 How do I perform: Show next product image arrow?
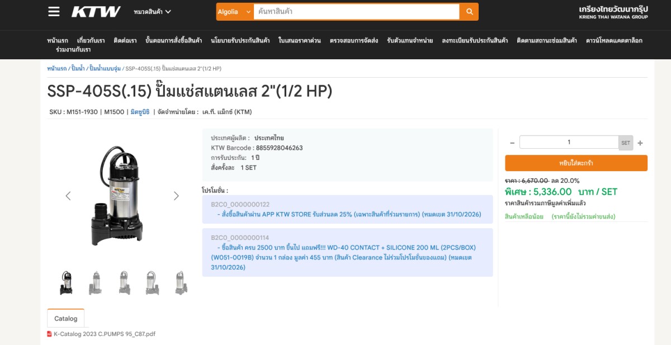[x=176, y=196]
